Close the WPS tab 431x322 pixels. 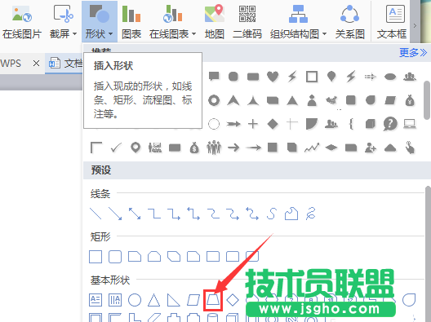(36, 64)
